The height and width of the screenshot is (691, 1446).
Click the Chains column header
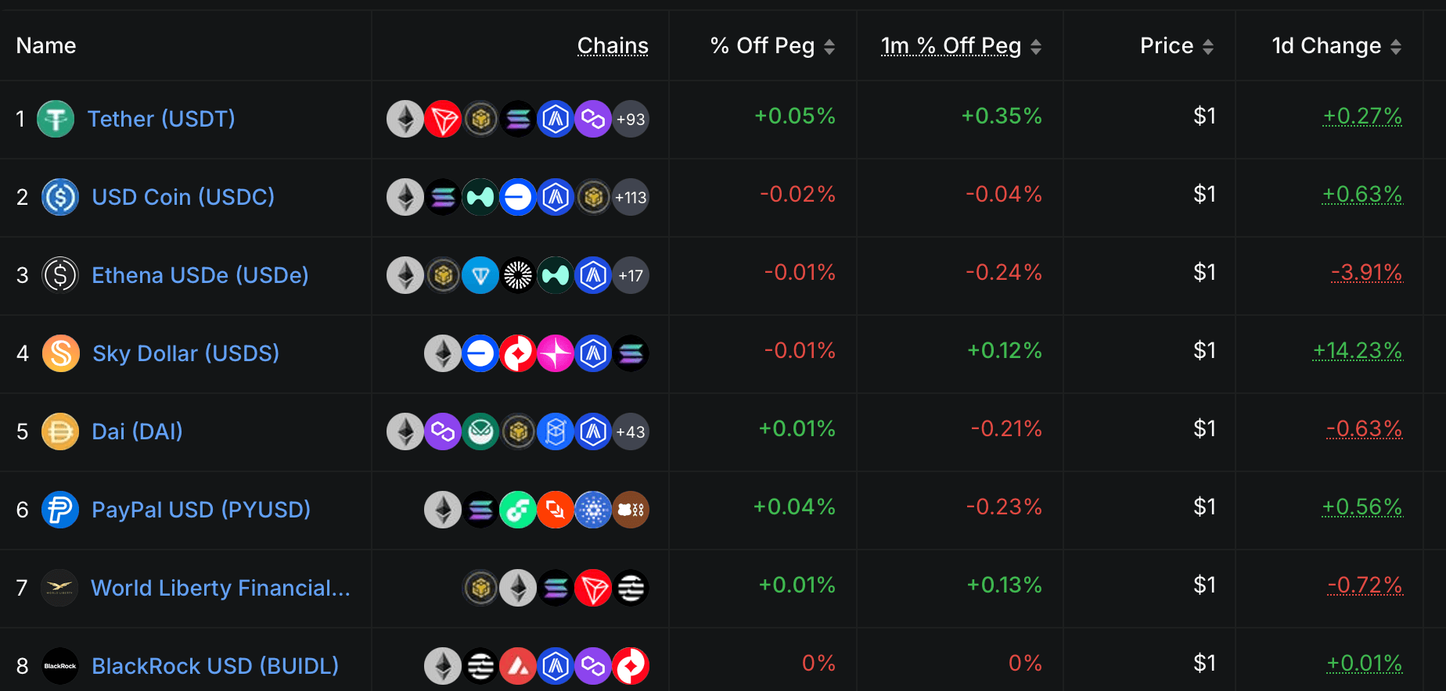click(x=613, y=46)
